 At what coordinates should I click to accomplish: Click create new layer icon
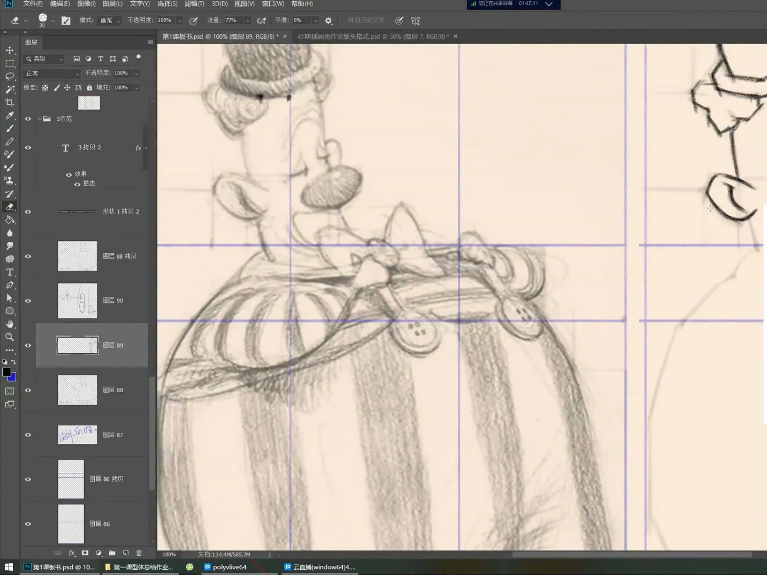pos(126,553)
